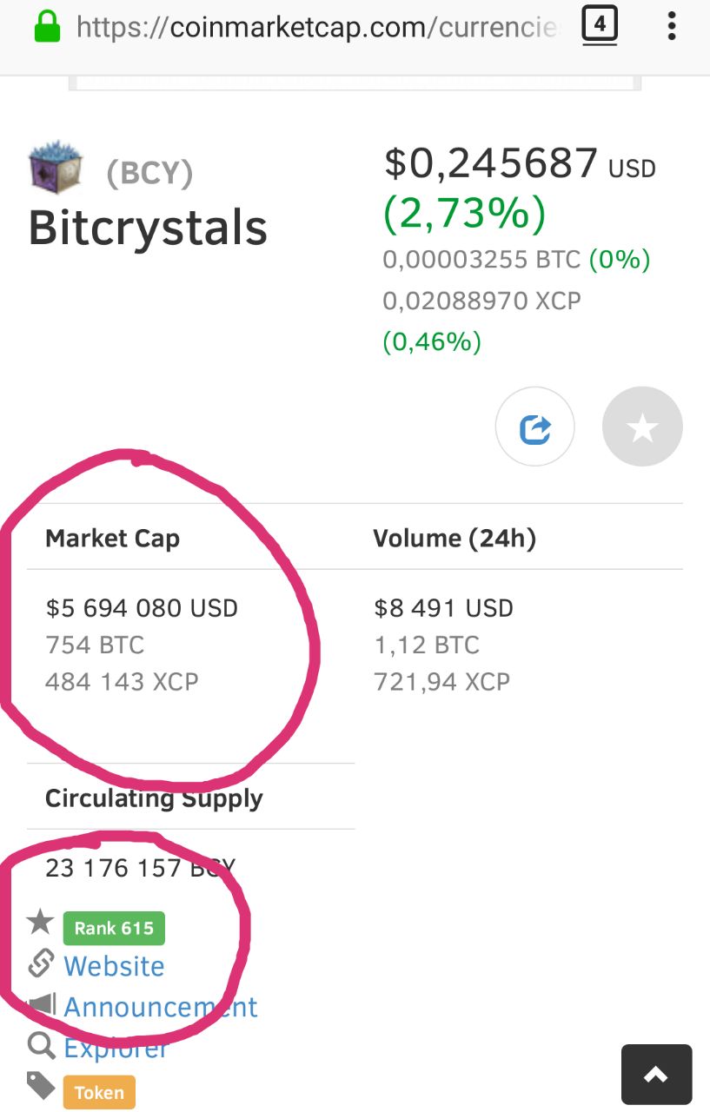Click the green Rank 615 badge
Image resolution: width=710 pixels, height=1112 pixels.
coord(114,928)
